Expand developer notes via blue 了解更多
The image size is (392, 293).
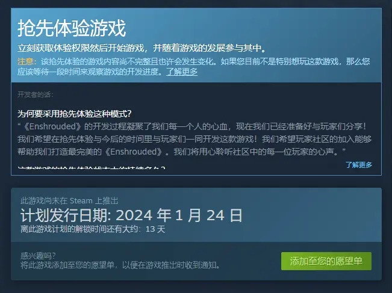[359, 165]
